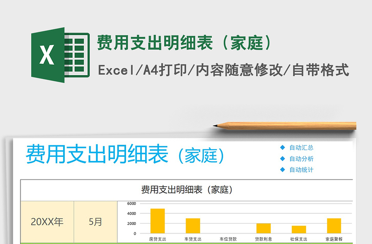The width and height of the screenshot is (372, 244).
Task: Click the 4000 y-axis value
Action: coord(132,213)
